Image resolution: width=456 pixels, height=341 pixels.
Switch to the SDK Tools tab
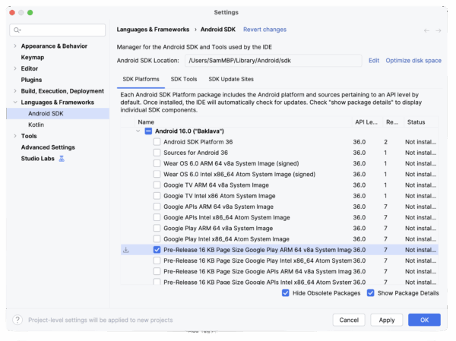click(184, 79)
